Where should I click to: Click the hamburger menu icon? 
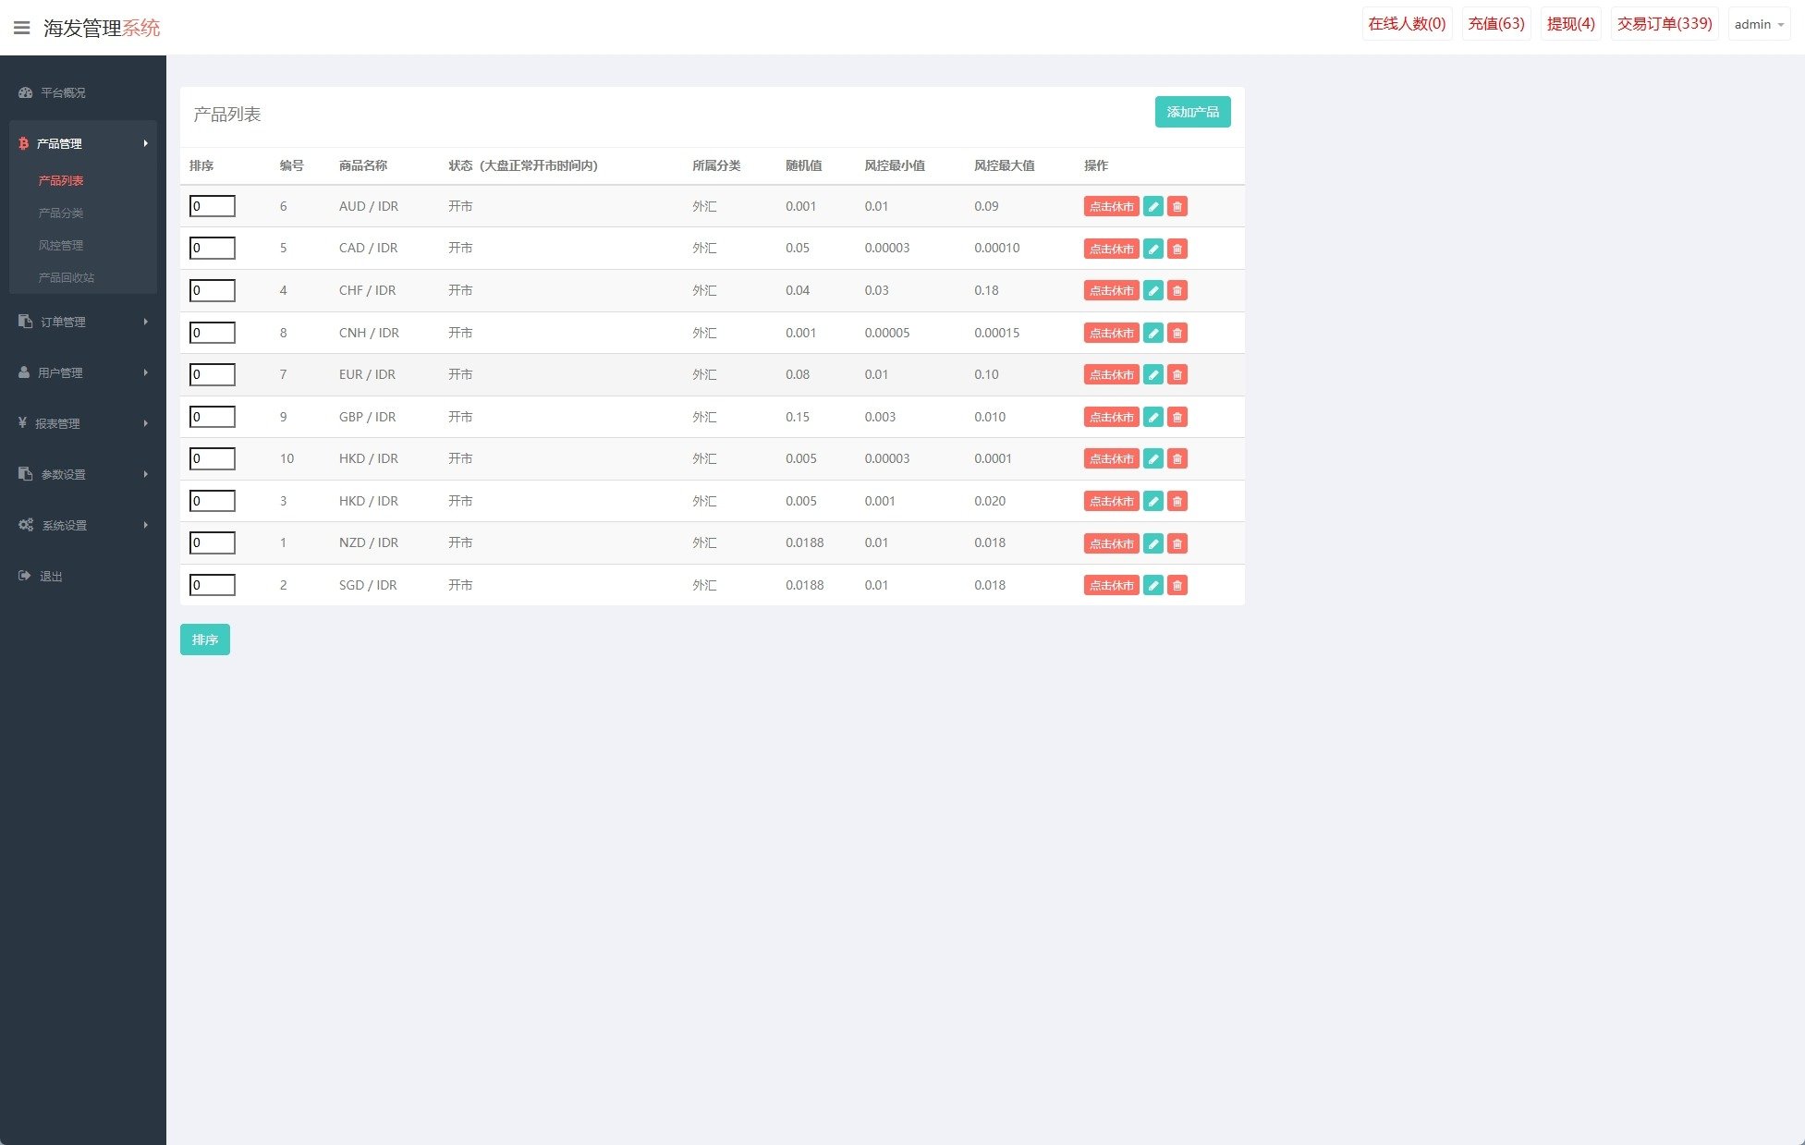pos(22,28)
